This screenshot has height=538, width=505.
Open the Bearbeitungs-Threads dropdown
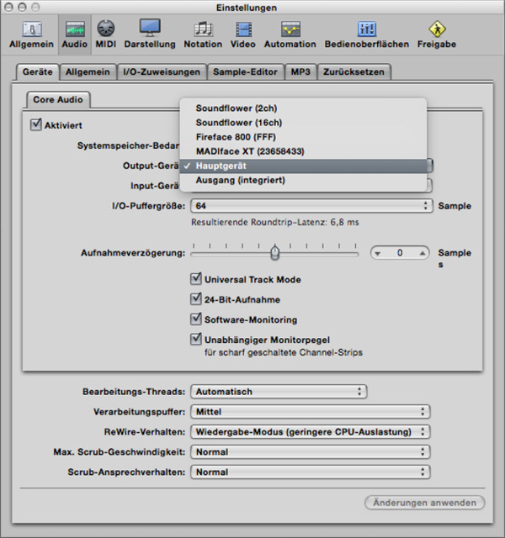[279, 391]
